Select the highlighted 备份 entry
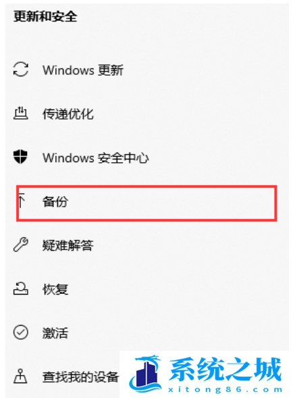The image size is (295, 398). [146, 203]
